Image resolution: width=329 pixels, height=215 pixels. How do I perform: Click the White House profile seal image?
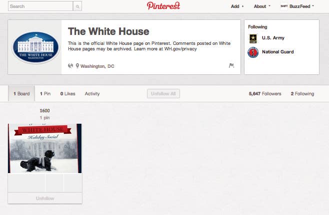[x=35, y=47]
